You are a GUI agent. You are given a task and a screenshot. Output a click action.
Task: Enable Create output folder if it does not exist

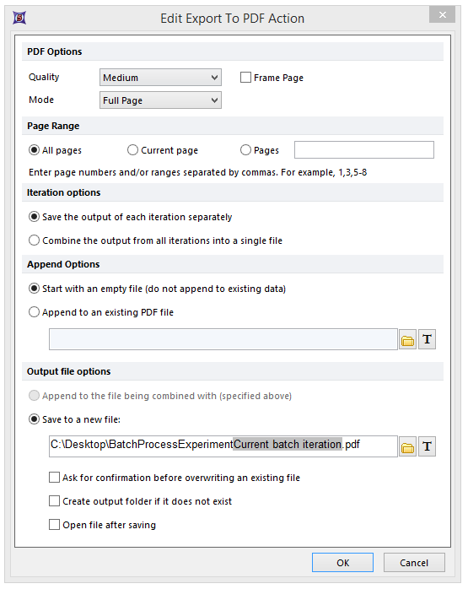pyautogui.click(x=55, y=501)
